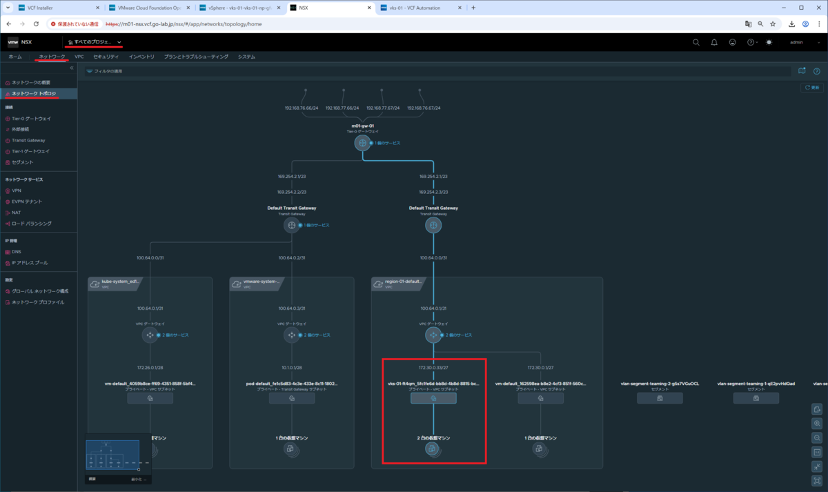Click the collapse arrows icon
This screenshot has width=828, height=492.
(817, 466)
